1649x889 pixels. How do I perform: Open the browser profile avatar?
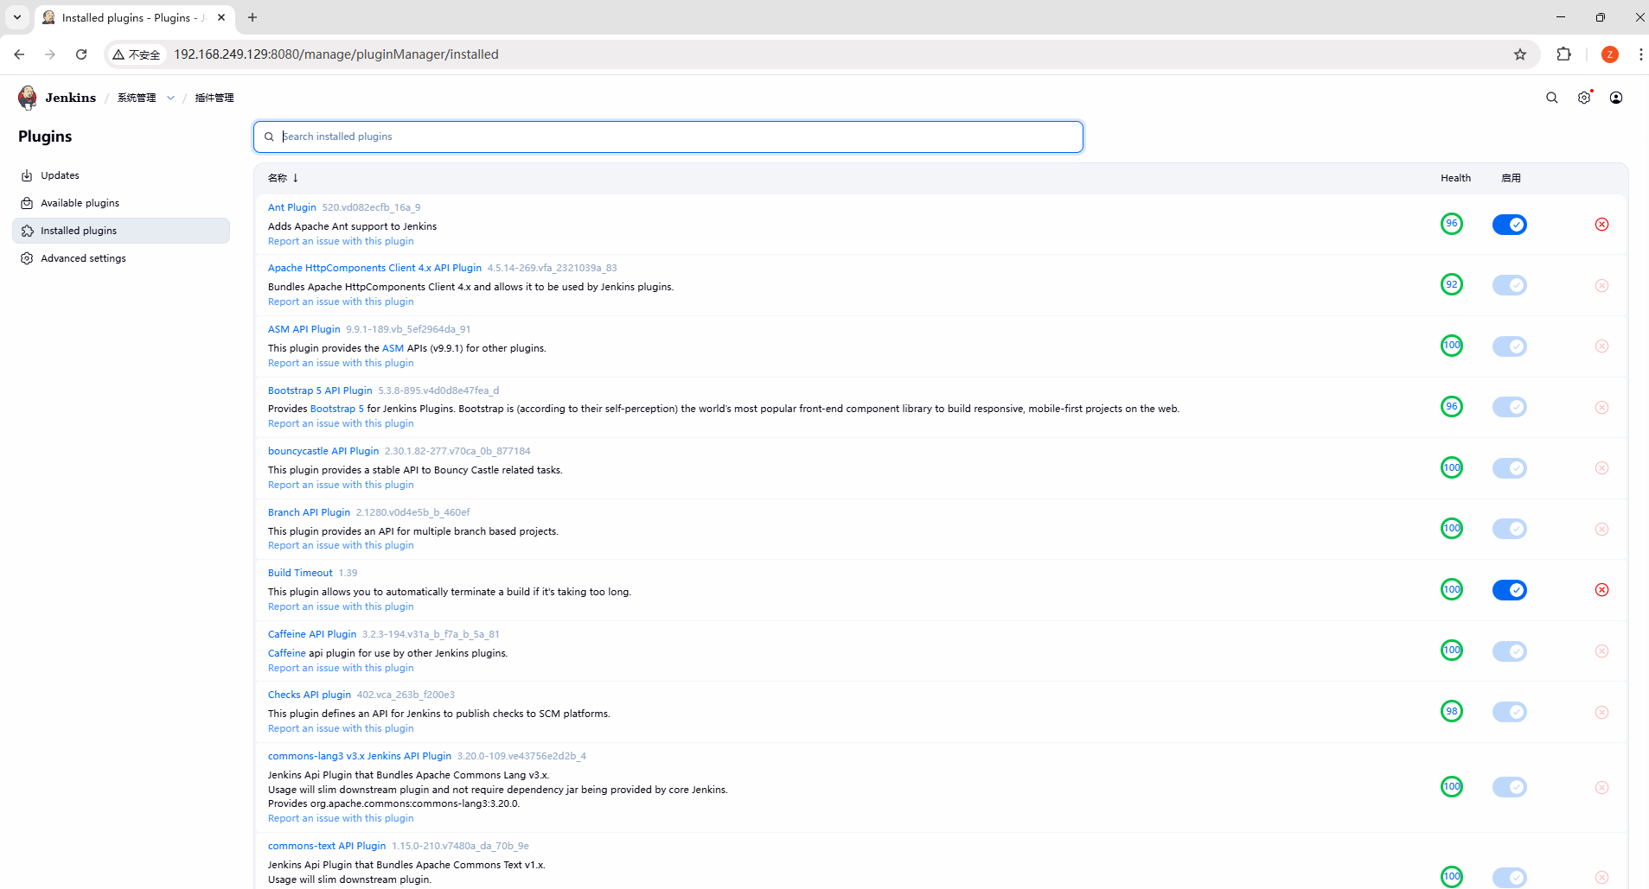pos(1610,54)
